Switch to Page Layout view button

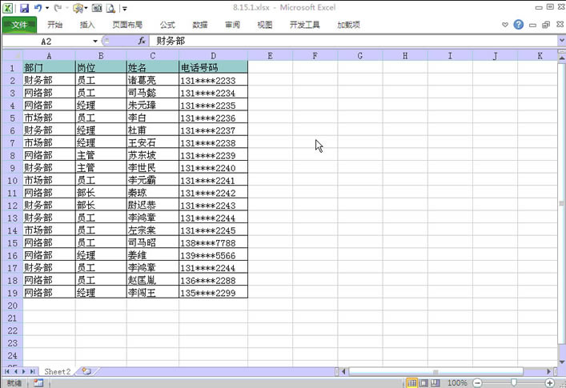pyautogui.click(x=423, y=382)
